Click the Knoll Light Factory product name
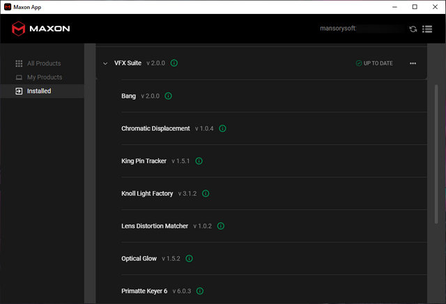Screen dimensions: 446x304 point(147,194)
